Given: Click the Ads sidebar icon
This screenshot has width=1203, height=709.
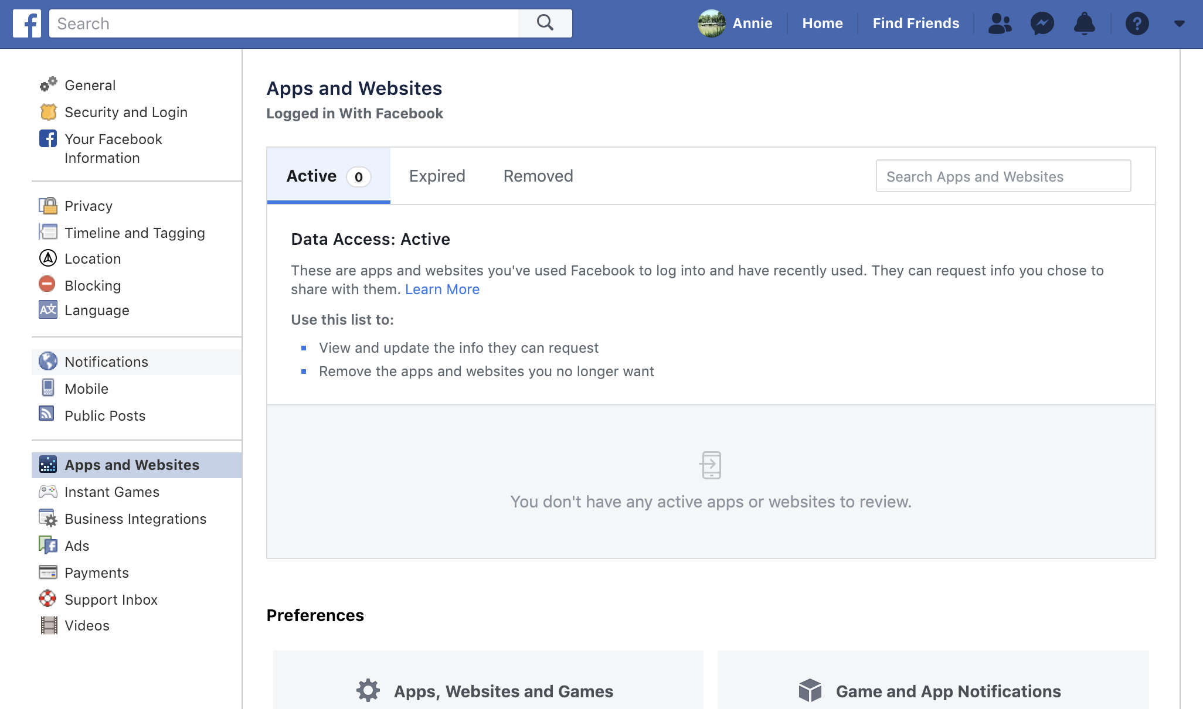Looking at the screenshot, I should (48, 545).
